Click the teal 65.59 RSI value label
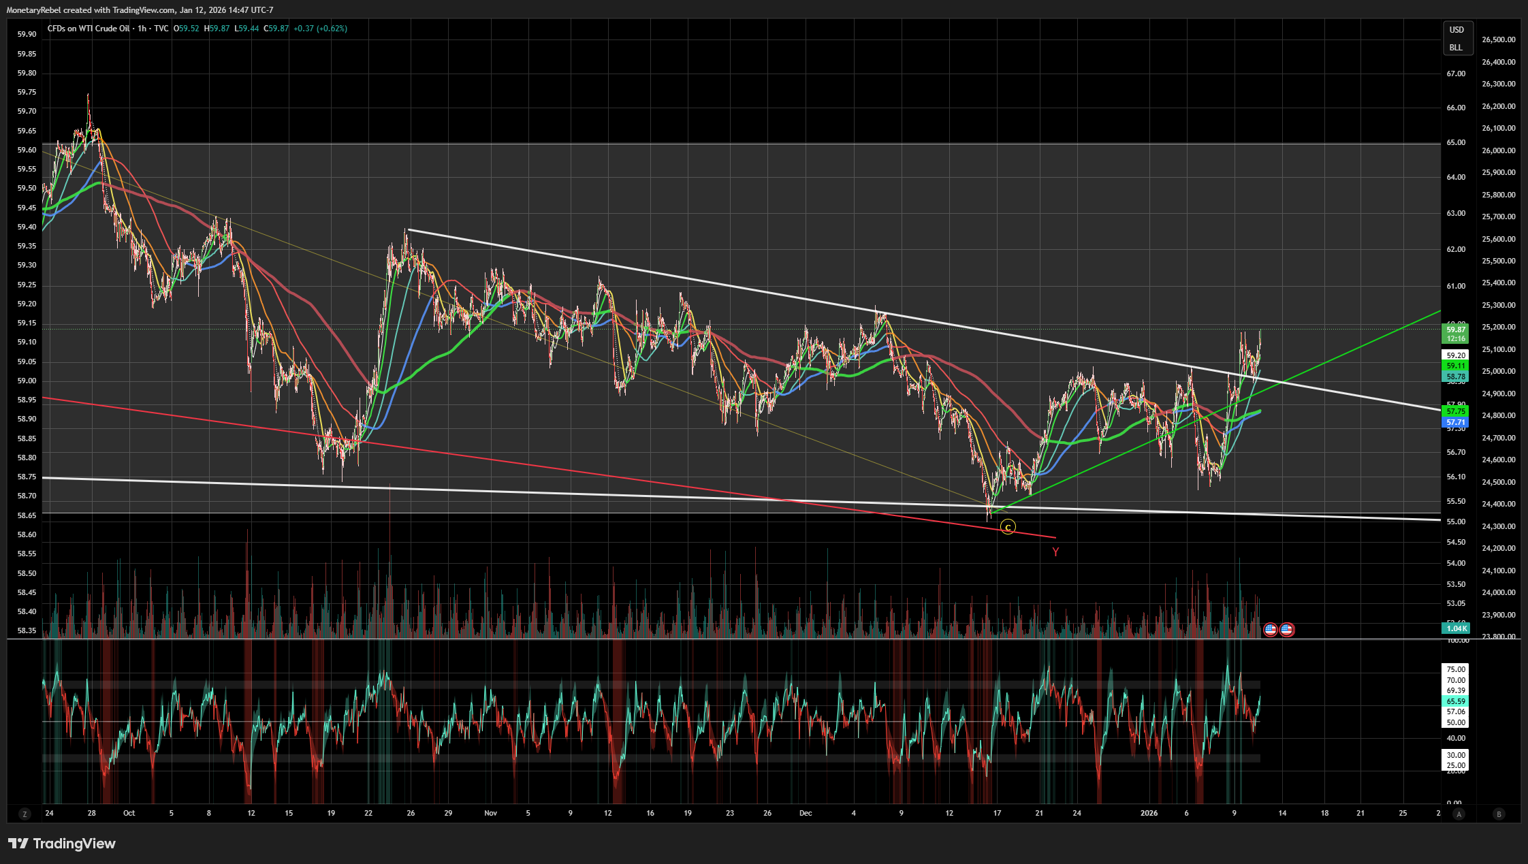The height and width of the screenshot is (864, 1528). [1456, 701]
